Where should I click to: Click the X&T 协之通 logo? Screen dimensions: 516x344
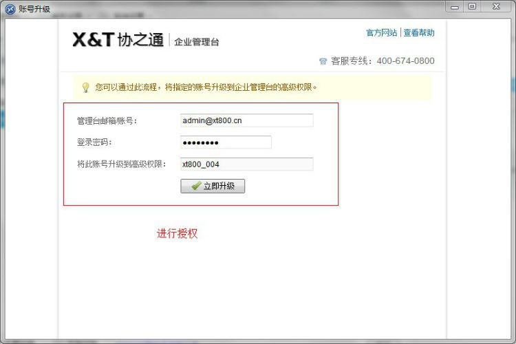pos(118,40)
